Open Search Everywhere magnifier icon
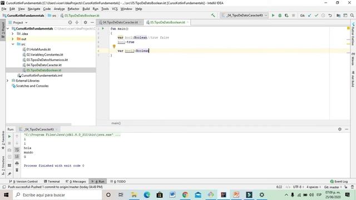The height and width of the screenshot is (200, 356). (x=352, y=16)
